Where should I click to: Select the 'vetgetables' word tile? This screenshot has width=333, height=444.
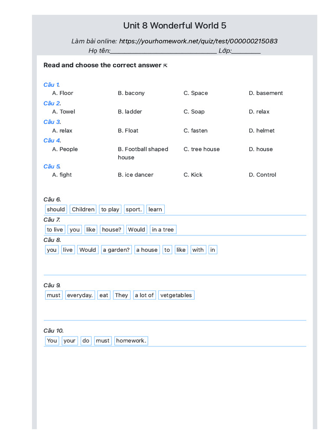176,295
